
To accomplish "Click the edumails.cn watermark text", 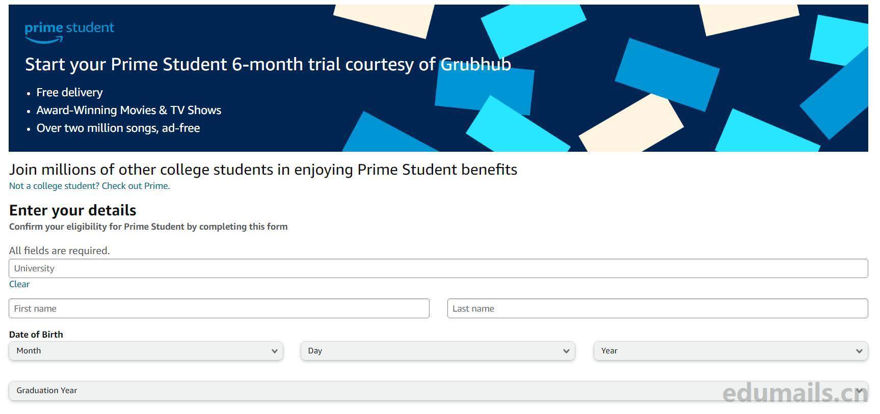I will tap(794, 390).
